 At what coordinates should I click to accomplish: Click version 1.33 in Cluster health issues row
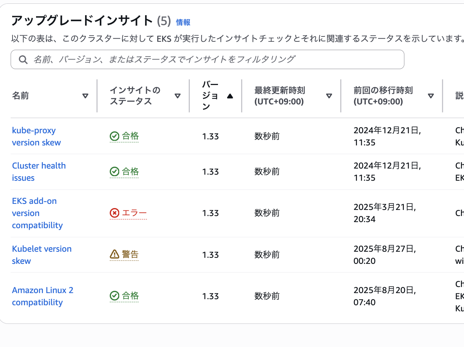(x=210, y=172)
